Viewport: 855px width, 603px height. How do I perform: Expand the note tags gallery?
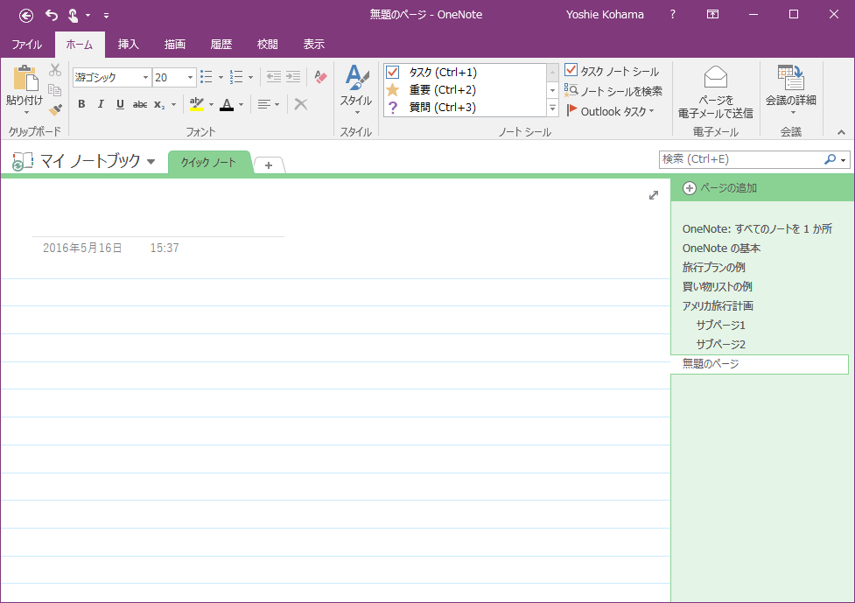552,109
